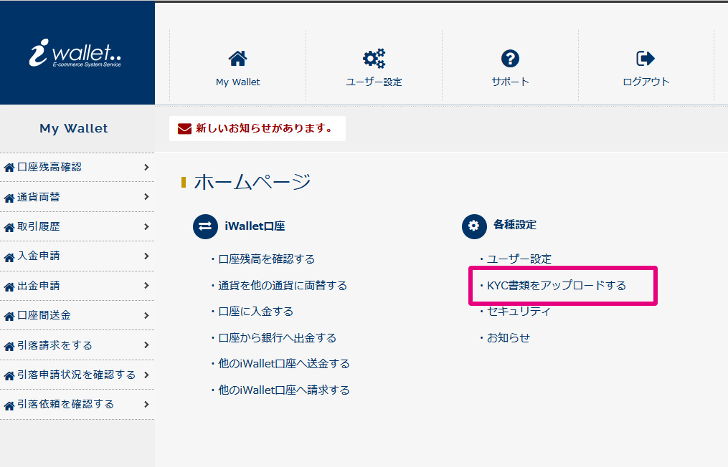Select 取引履歴 sidebar menu item

[x=77, y=227]
